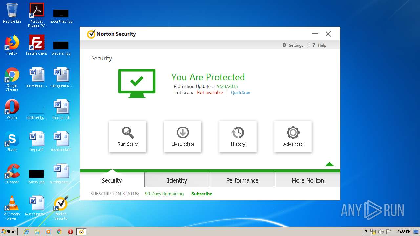Viewport: 420px width, 236px height.
Task: Select the answerquo... document on desktop
Action: click(36, 77)
